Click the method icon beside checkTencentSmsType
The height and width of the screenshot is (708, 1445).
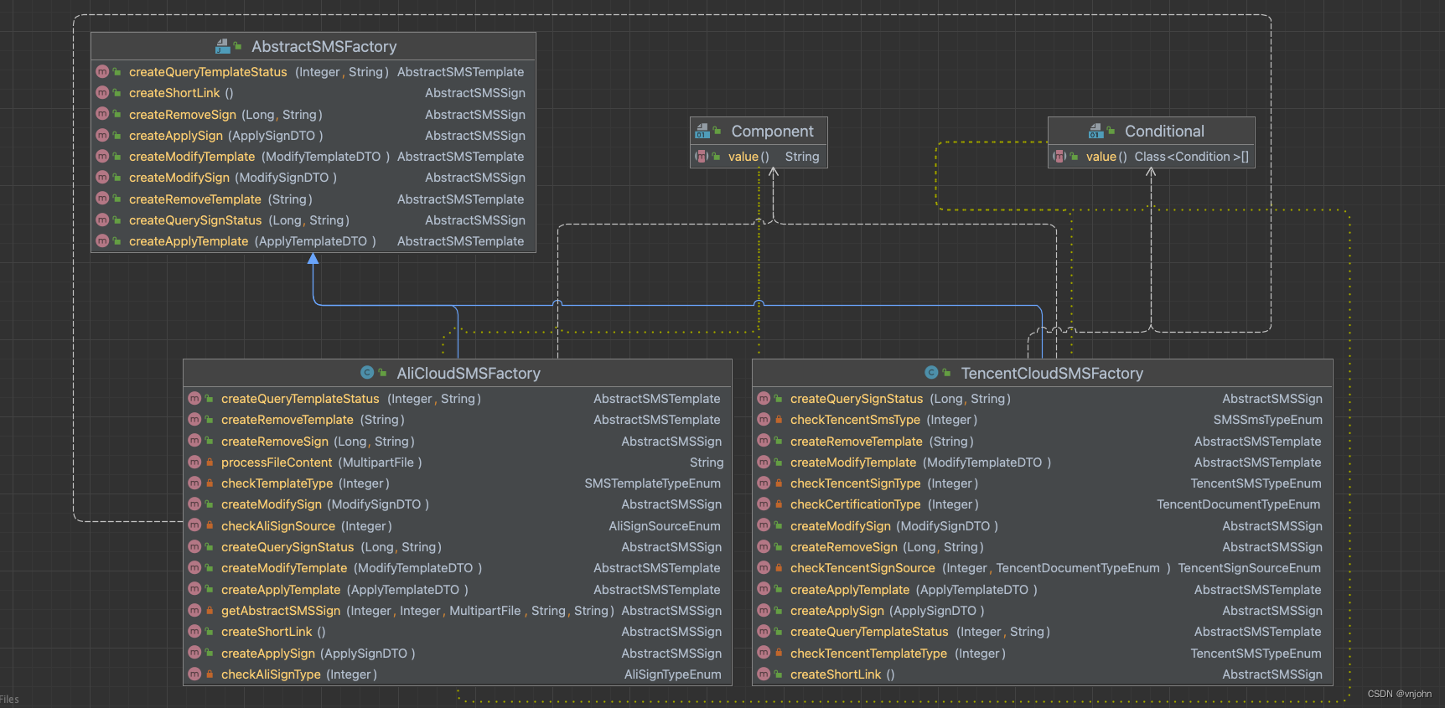[x=764, y=420]
